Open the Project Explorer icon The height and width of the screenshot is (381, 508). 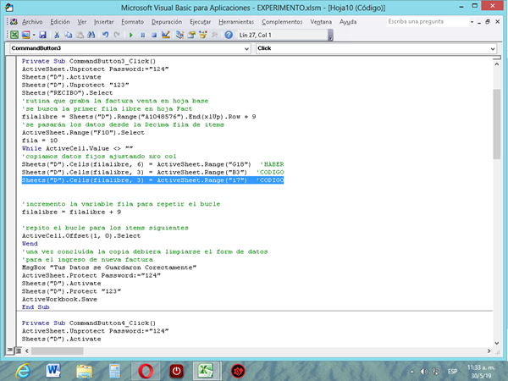181,35
